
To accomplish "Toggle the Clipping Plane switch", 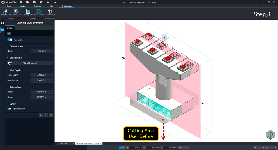I will (x=9, y=109).
